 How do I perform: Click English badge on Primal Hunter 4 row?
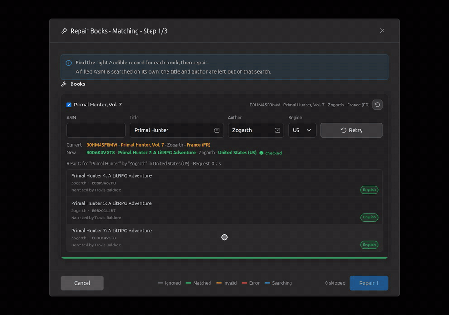369,190
